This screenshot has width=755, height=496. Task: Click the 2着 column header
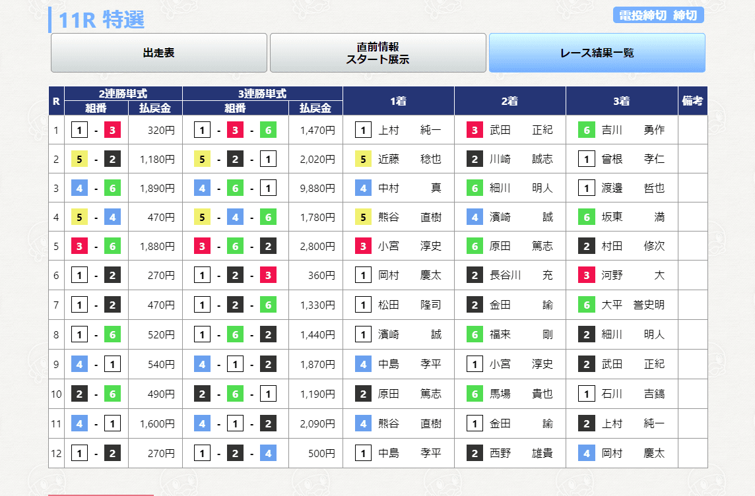point(510,101)
